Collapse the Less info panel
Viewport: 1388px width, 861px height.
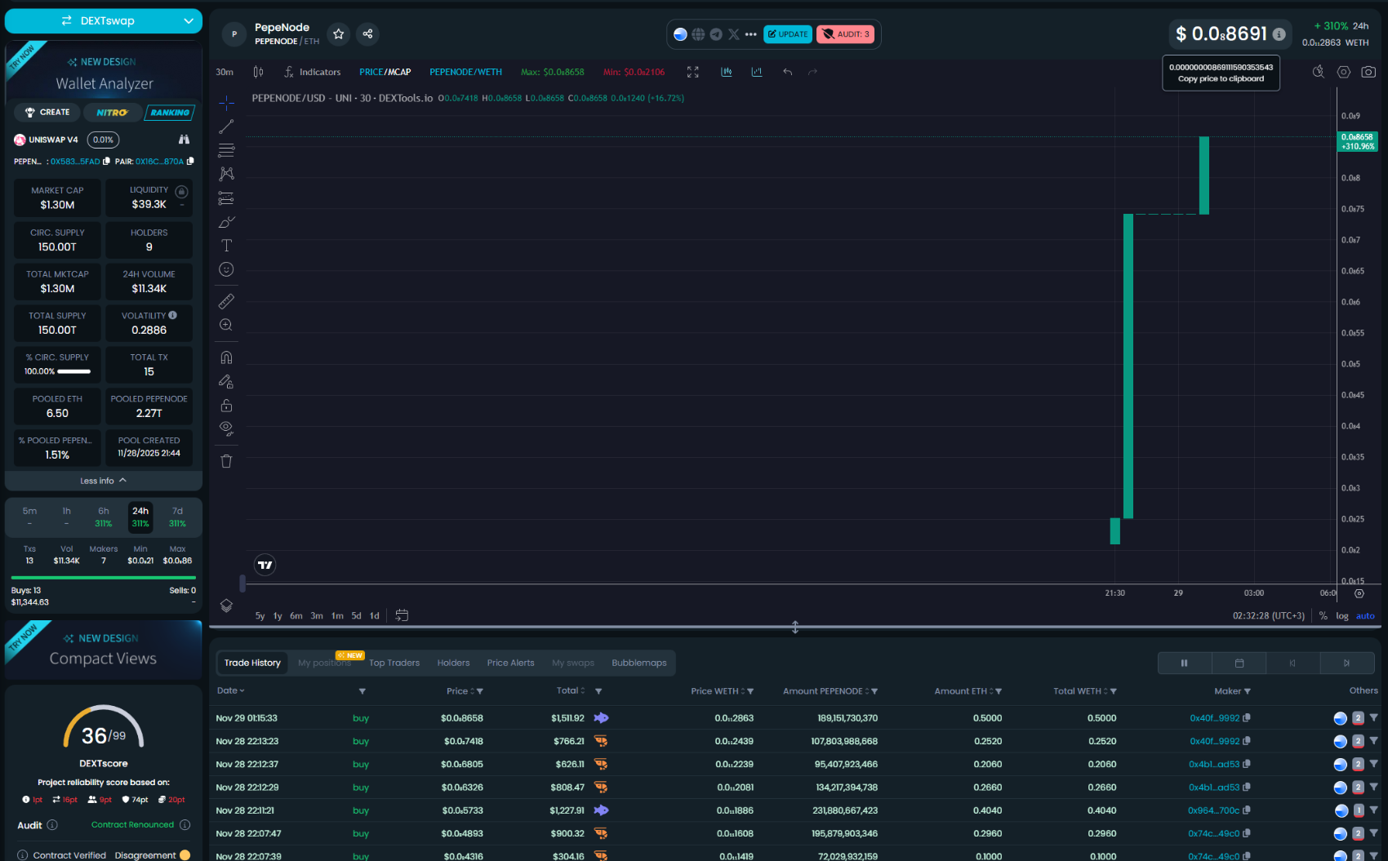[103, 481]
